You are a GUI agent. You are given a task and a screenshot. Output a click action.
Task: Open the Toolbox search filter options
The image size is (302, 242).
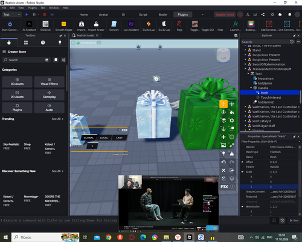pos(63,60)
